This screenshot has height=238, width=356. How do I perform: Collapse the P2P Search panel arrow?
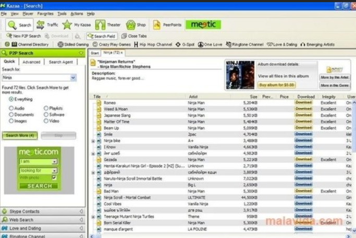coord(81,53)
